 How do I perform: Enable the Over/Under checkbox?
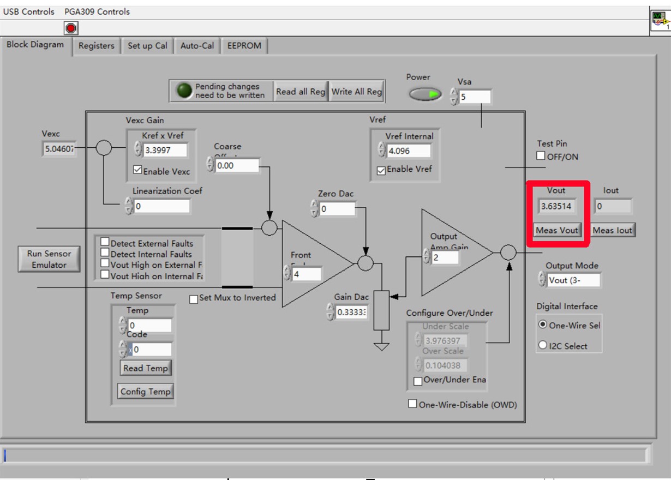[x=418, y=381]
